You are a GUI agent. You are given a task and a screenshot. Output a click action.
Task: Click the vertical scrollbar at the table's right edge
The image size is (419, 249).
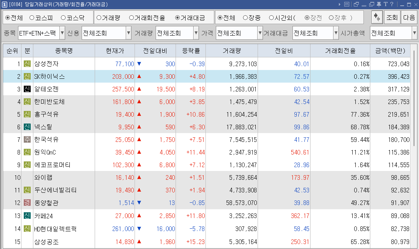point(414,97)
